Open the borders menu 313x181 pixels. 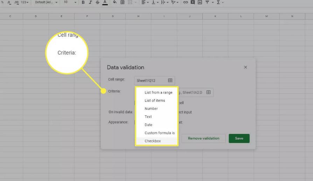[x=123, y=2]
